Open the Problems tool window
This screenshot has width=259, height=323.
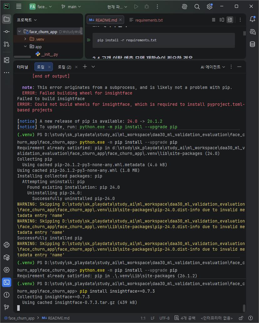(7, 295)
